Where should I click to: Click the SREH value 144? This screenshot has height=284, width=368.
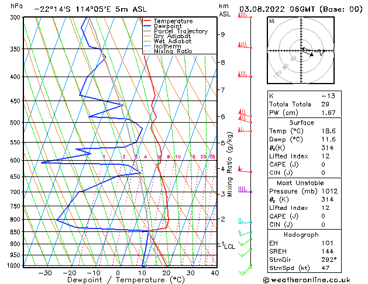pyautogui.click(x=328, y=251)
